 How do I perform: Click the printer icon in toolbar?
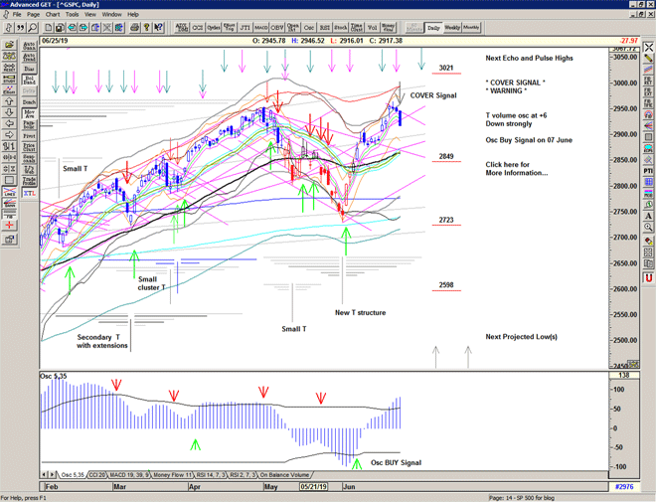[135, 28]
